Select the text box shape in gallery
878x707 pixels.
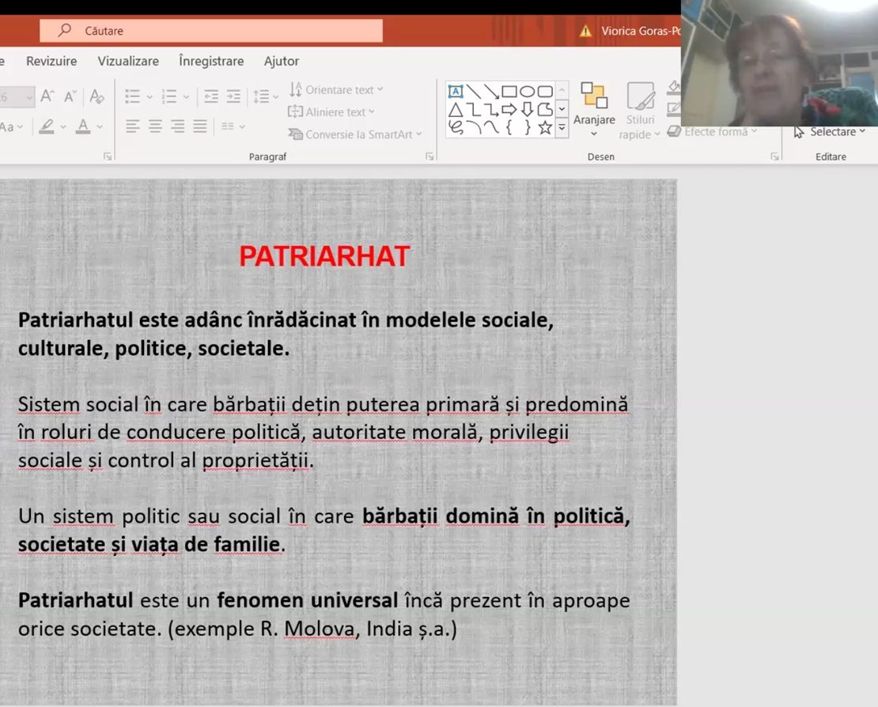(x=456, y=91)
